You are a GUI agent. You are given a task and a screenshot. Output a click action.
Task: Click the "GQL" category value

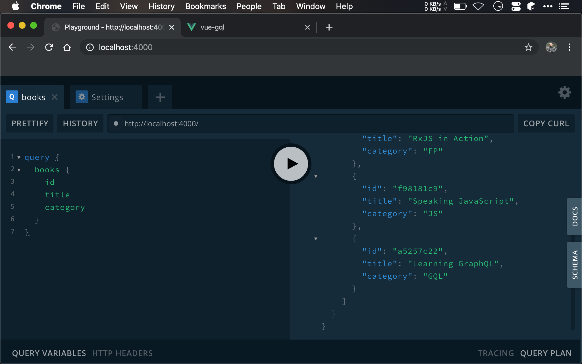click(x=435, y=276)
